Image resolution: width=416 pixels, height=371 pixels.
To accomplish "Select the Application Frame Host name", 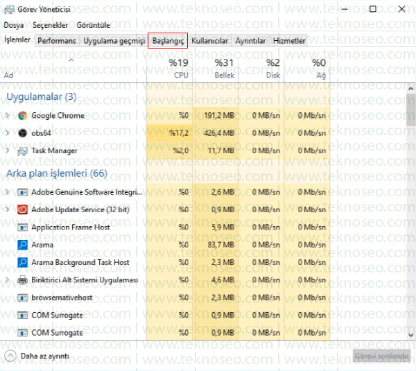I will tap(70, 227).
